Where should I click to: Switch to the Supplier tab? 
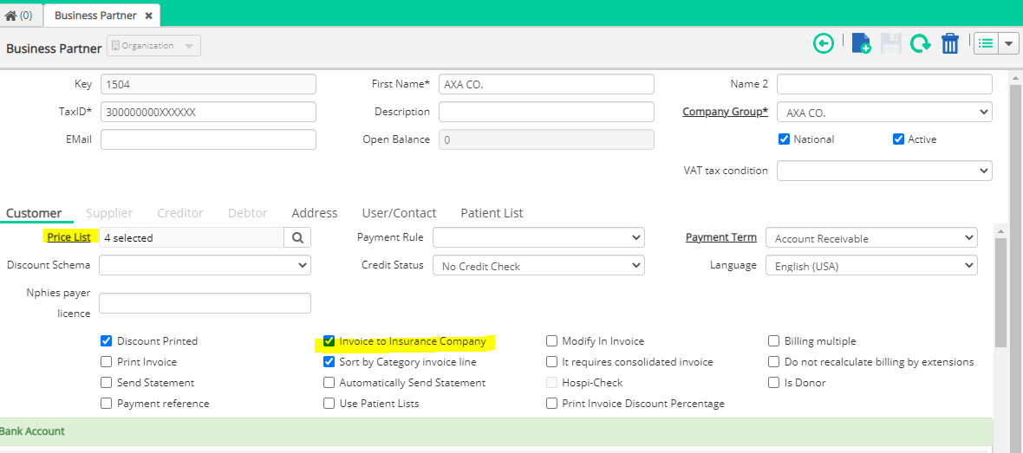tap(109, 213)
